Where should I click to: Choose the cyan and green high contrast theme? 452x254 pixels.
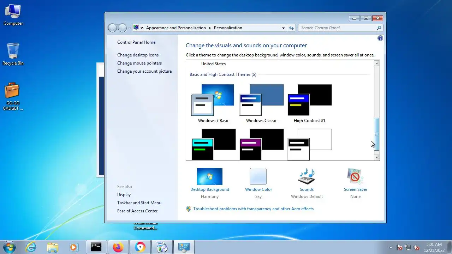pyautogui.click(x=213, y=144)
